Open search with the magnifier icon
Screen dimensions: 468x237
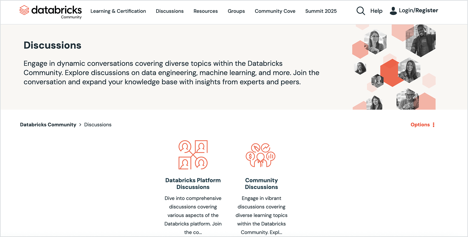(x=361, y=11)
